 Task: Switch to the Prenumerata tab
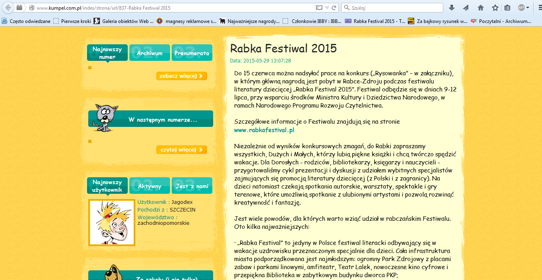[192, 53]
